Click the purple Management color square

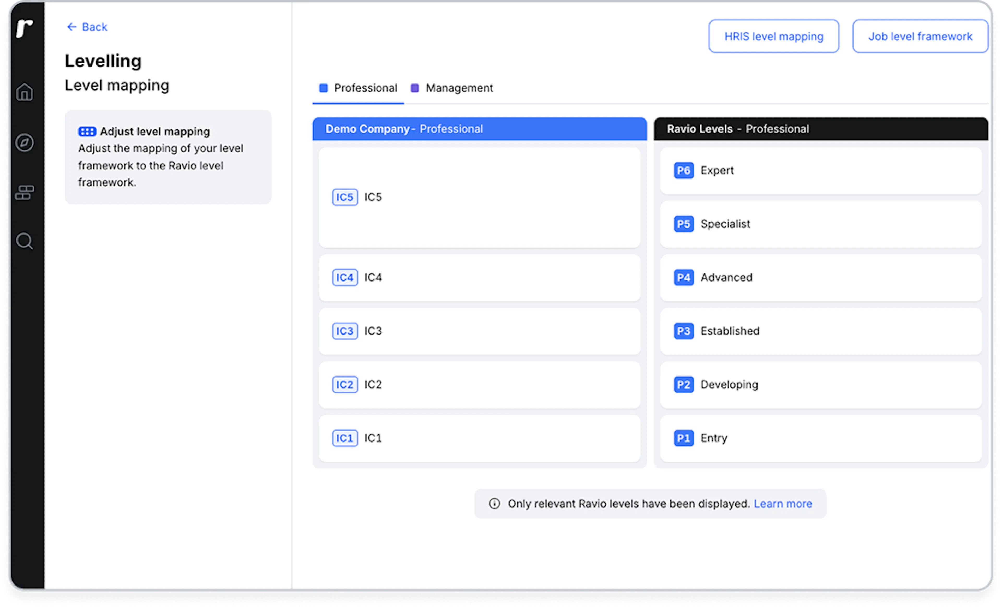415,88
